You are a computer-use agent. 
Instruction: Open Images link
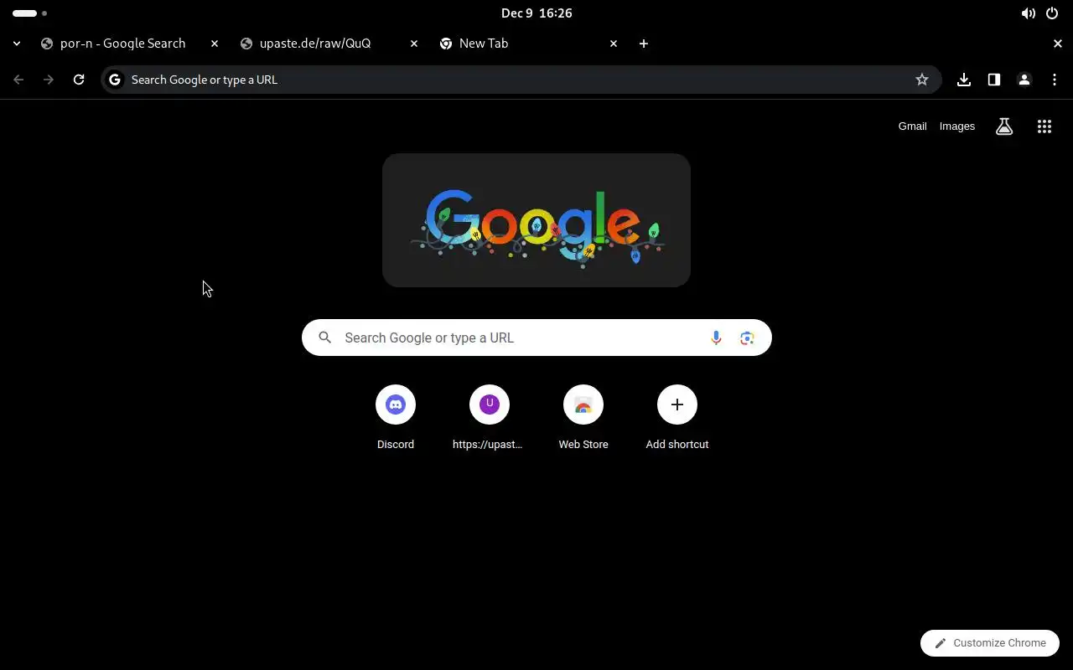(957, 126)
